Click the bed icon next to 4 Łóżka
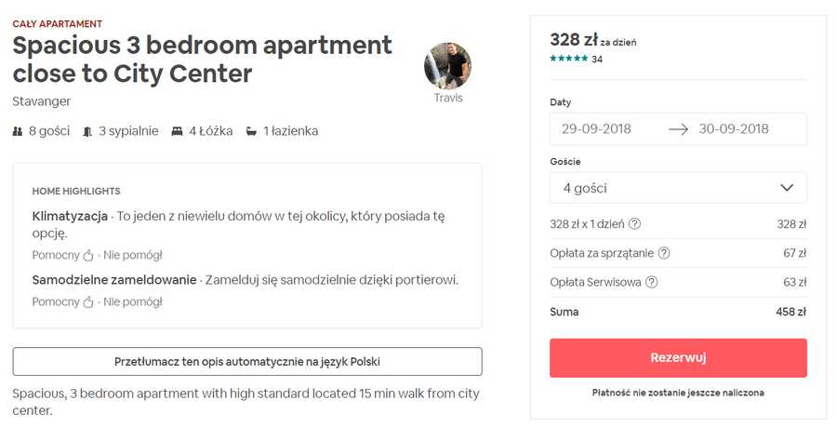Image resolution: width=837 pixels, height=427 pixels. coord(178,131)
